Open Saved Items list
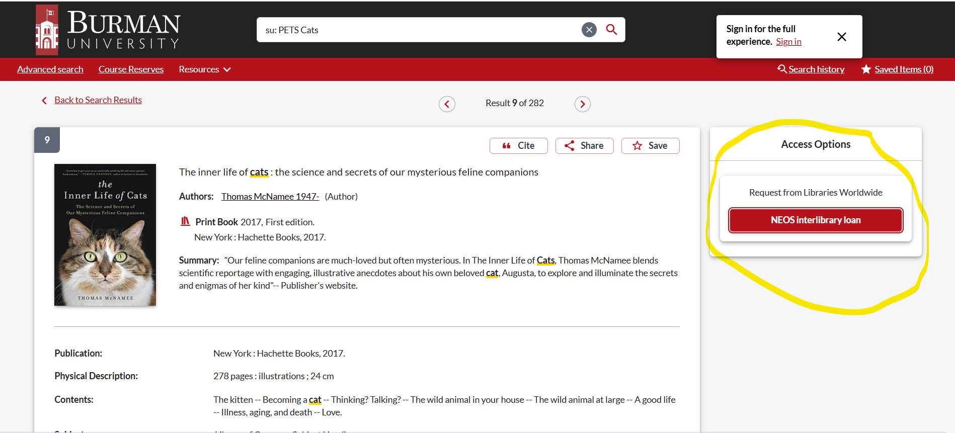Screen dimensions: 955x433 [903, 69]
